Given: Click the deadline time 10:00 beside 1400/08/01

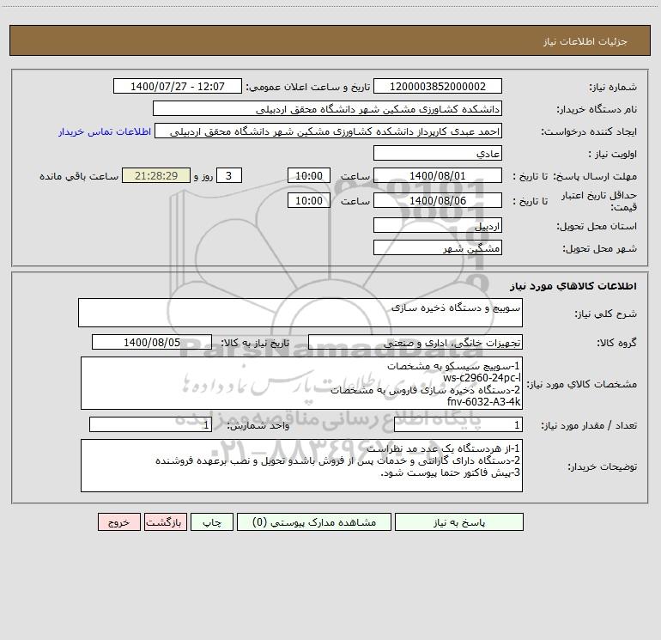Looking at the screenshot, I should click(308, 176).
